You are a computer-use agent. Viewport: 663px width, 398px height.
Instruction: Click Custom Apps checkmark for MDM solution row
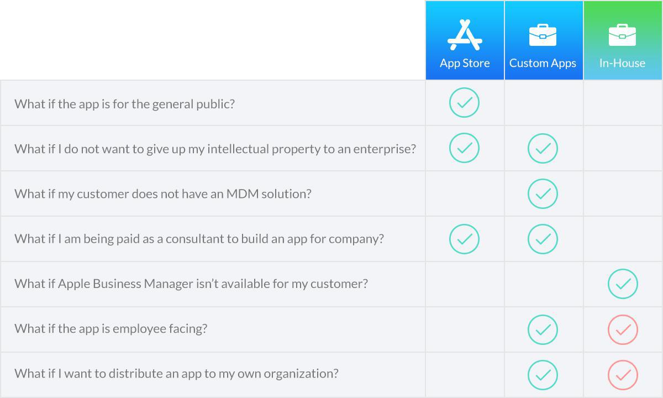point(543,193)
